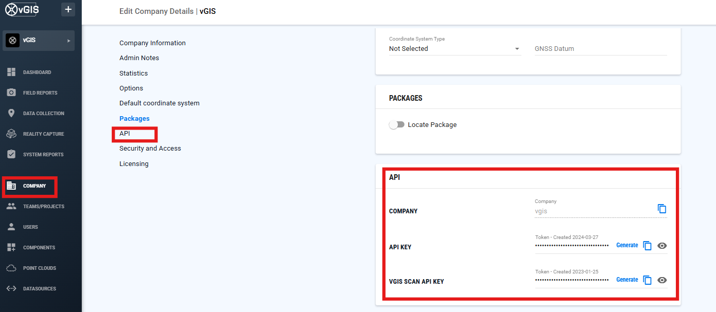Open Reality Capture cube icon
The image size is (716, 312).
click(11, 134)
